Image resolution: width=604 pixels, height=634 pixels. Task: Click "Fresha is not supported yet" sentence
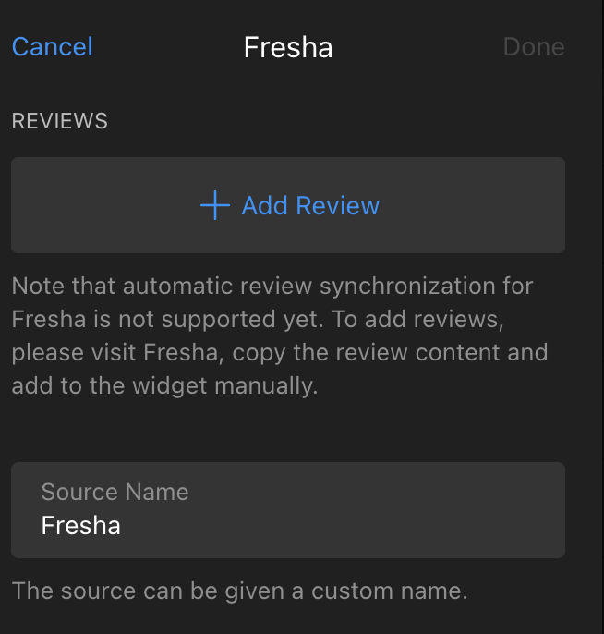168,320
